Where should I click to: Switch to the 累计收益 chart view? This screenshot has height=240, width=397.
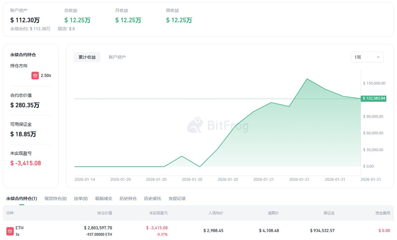[87, 57]
